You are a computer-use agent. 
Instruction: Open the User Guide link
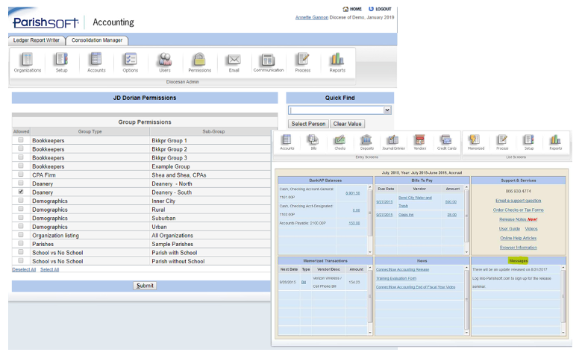tap(509, 229)
